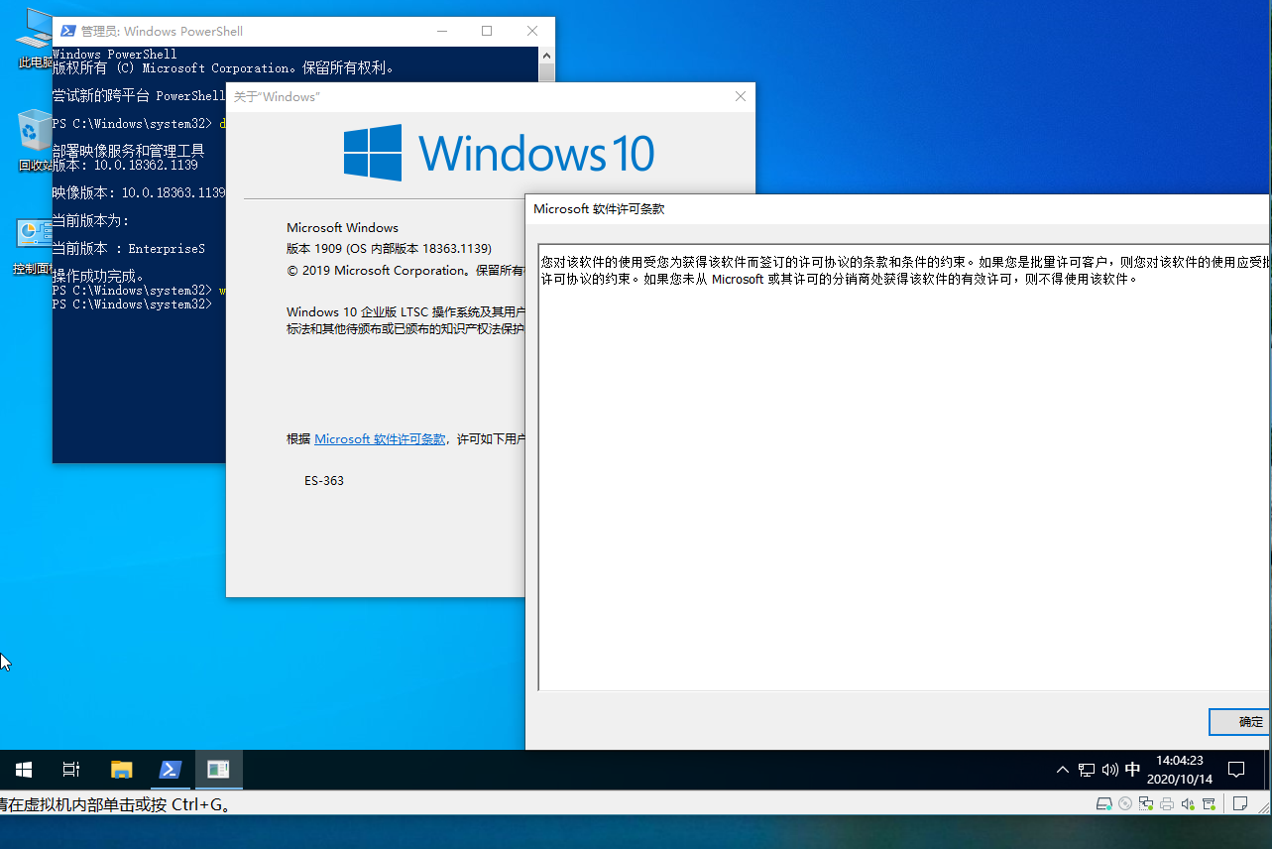Switch to the PowerShell taskbar button
This screenshot has width=1272, height=849.
coord(170,770)
